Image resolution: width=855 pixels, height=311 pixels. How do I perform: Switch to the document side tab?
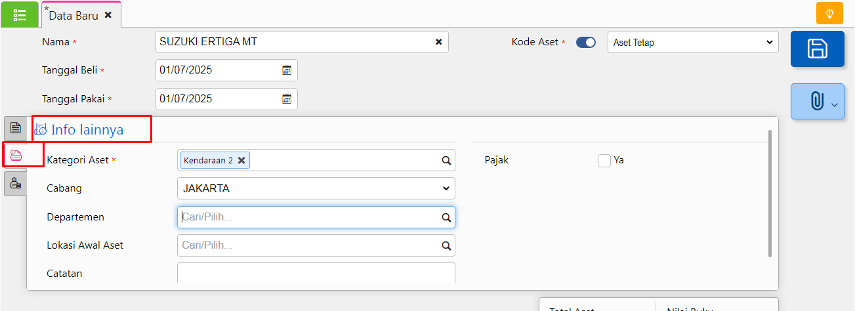click(x=16, y=127)
